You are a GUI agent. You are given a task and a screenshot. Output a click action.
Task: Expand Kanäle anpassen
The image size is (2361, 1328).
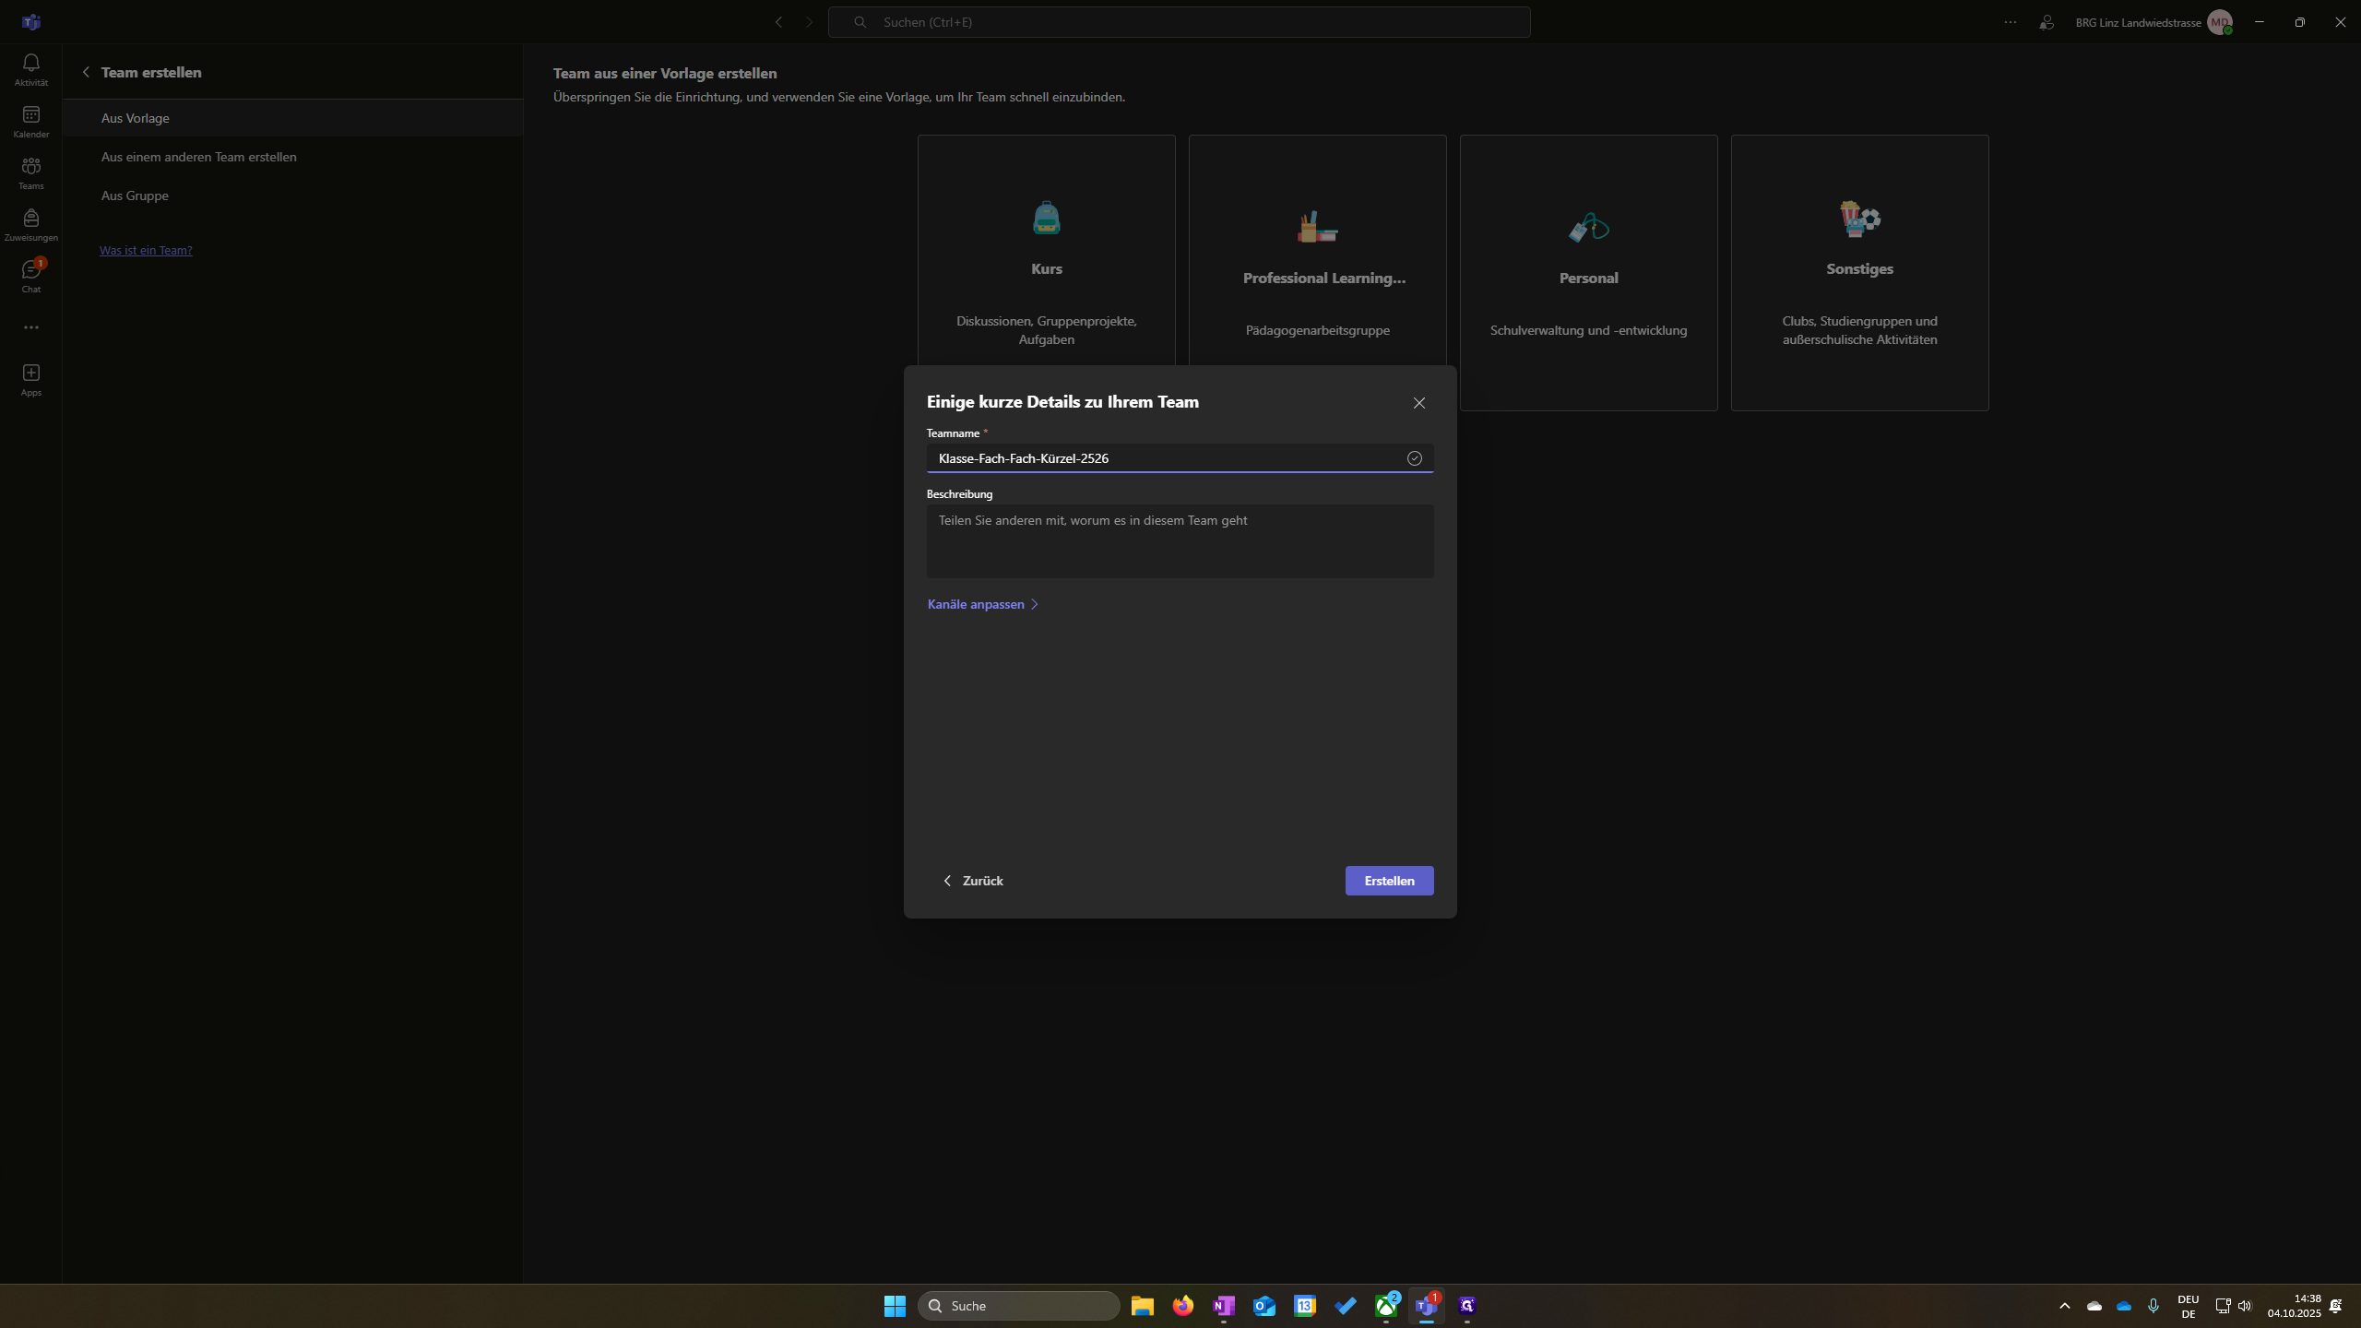[x=982, y=604]
